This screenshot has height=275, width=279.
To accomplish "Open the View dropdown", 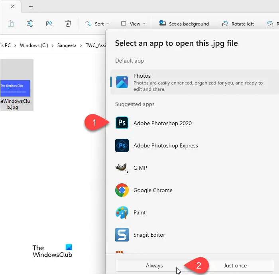I will pos(133,24).
